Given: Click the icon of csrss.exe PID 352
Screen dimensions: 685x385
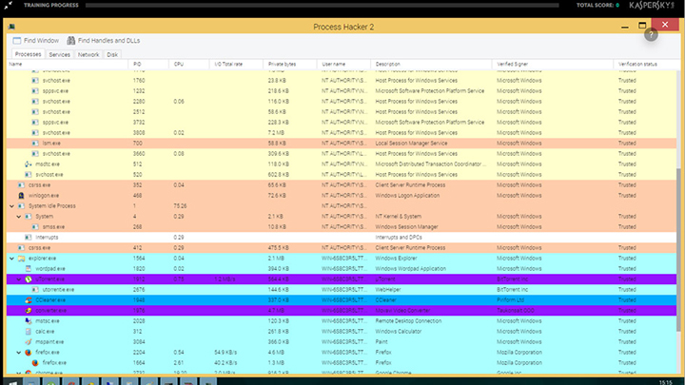Looking at the screenshot, I should [21, 185].
